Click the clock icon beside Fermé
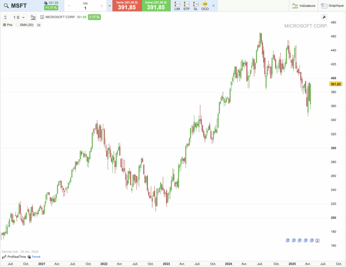 point(29,257)
